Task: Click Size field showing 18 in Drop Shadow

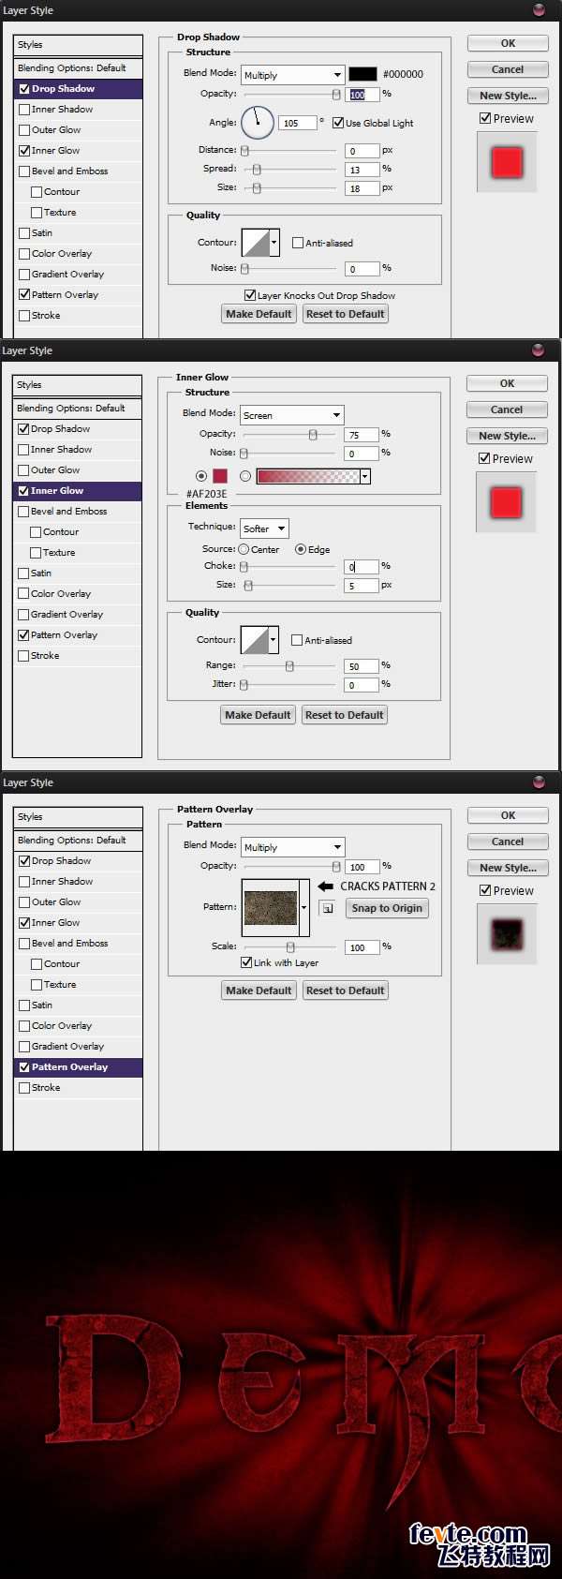Action: [362, 188]
